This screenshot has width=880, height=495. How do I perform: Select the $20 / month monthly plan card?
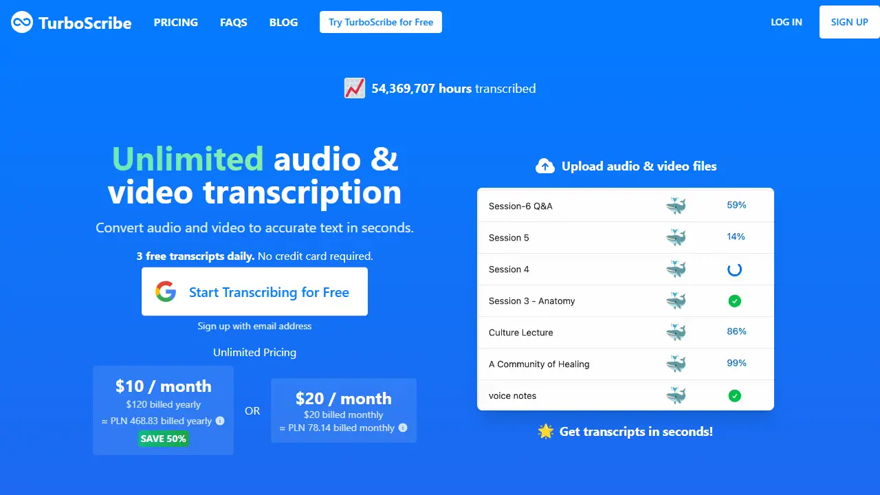tap(344, 410)
